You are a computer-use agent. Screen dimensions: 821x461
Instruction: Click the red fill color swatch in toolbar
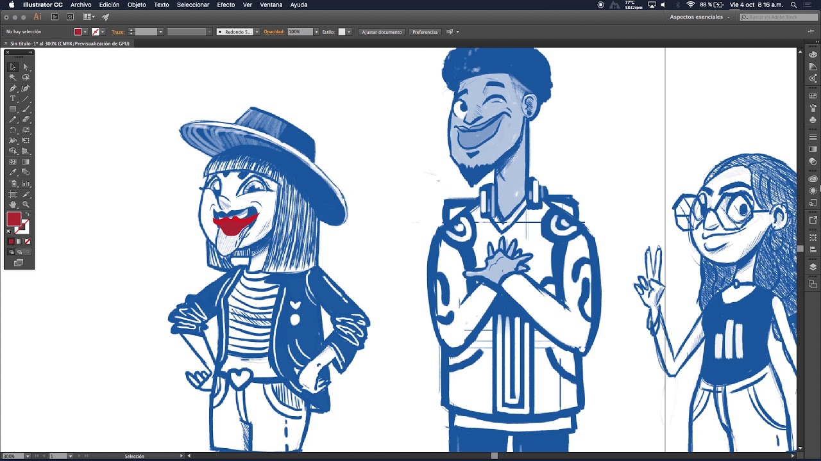[x=13, y=218]
